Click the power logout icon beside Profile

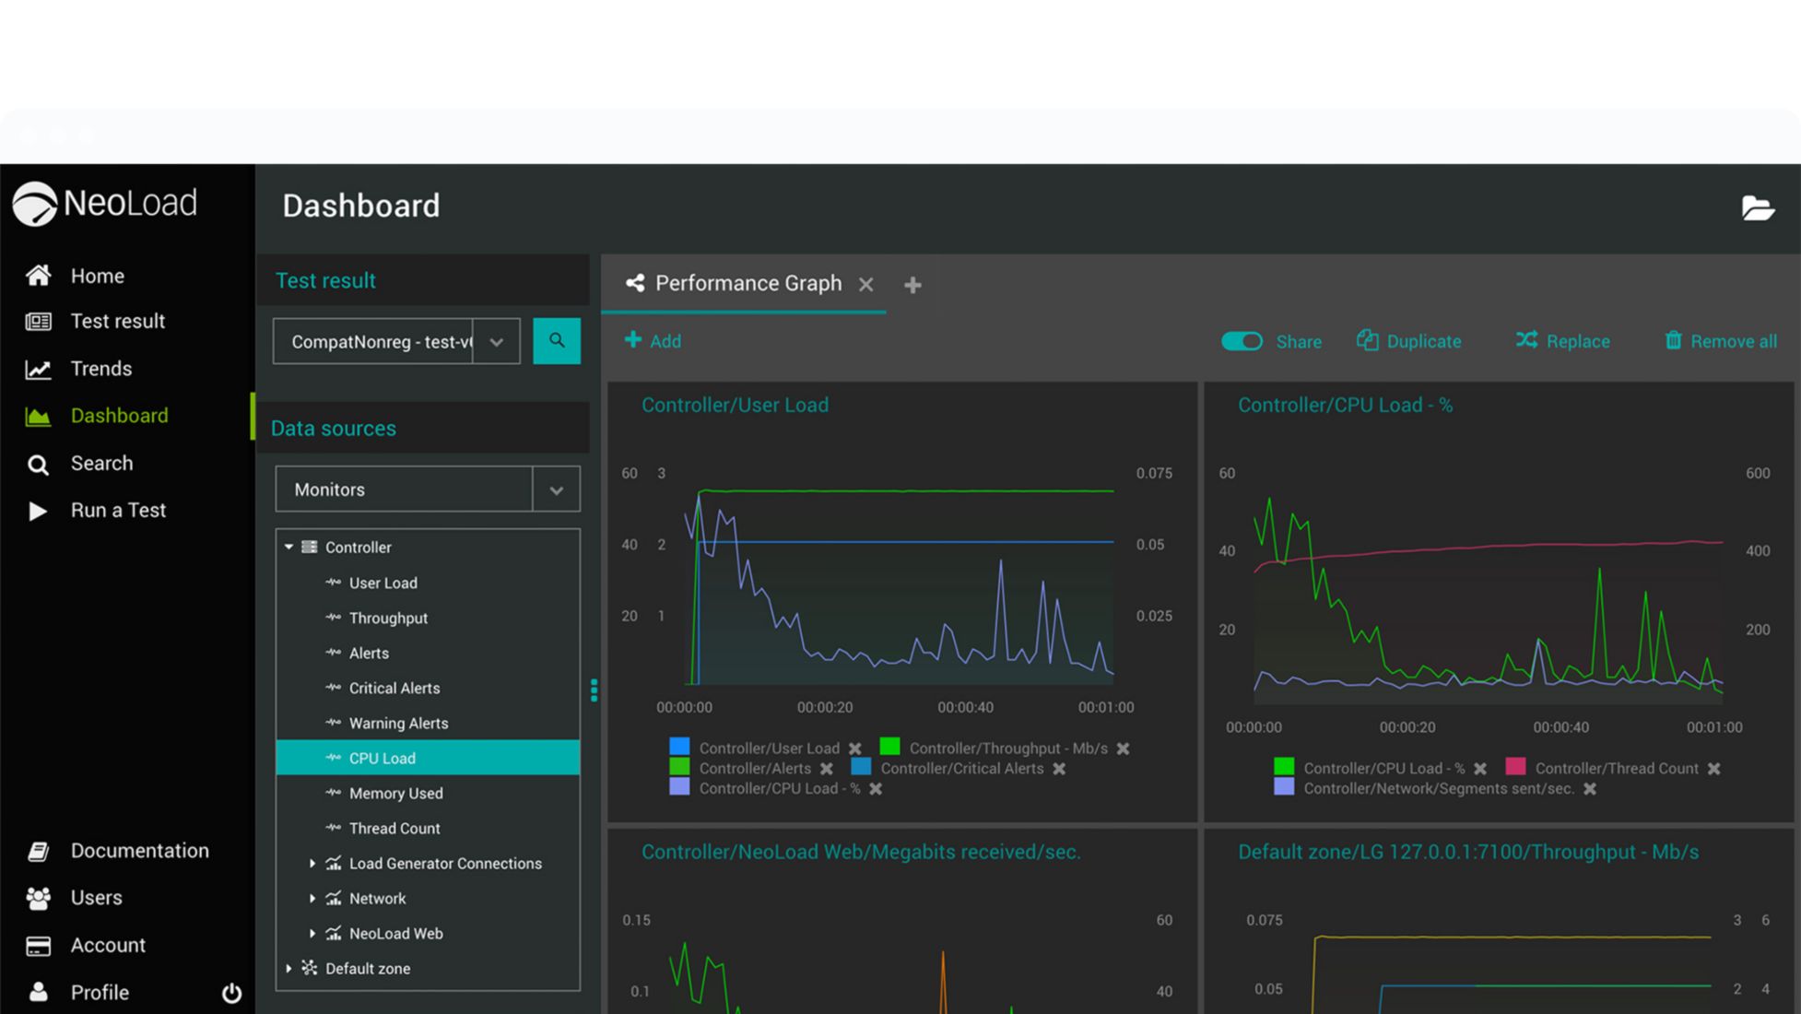pos(231,993)
